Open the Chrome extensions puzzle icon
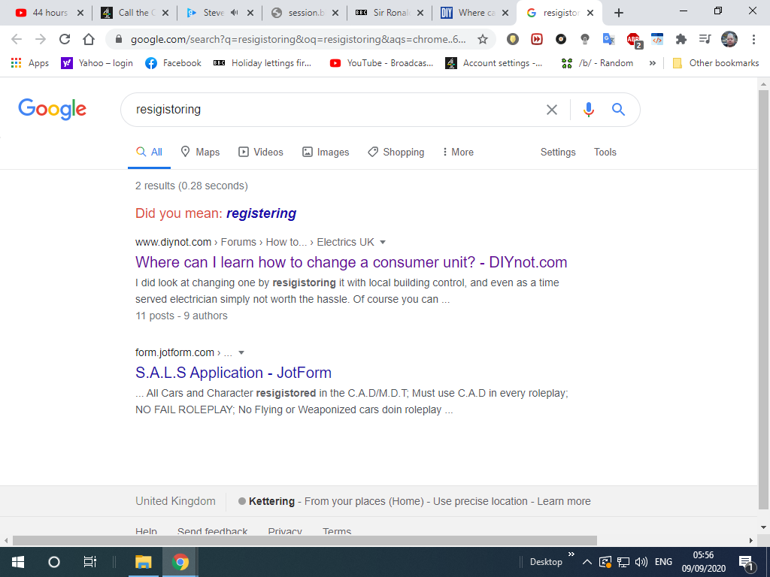 pos(681,39)
